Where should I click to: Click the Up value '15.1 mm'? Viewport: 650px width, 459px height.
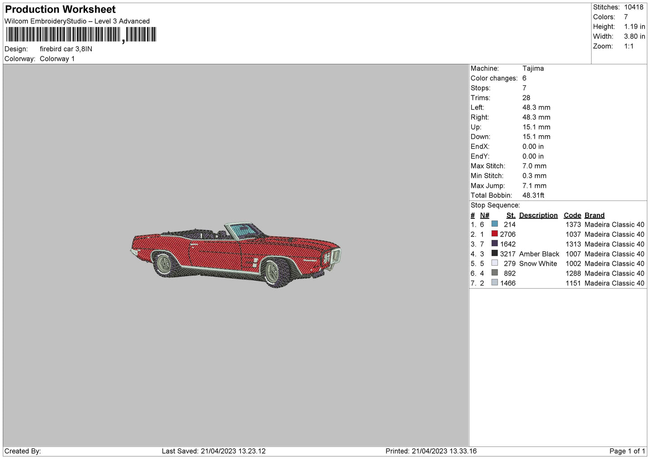click(x=536, y=127)
